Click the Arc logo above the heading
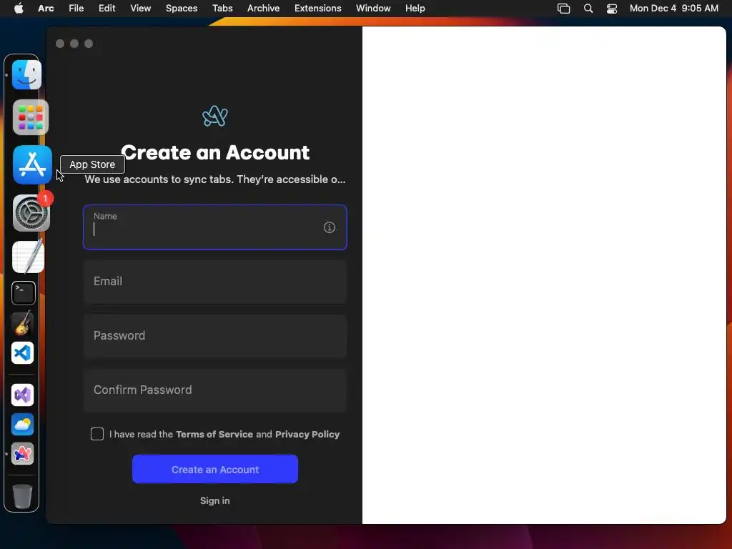This screenshot has width=732, height=549. 214,117
